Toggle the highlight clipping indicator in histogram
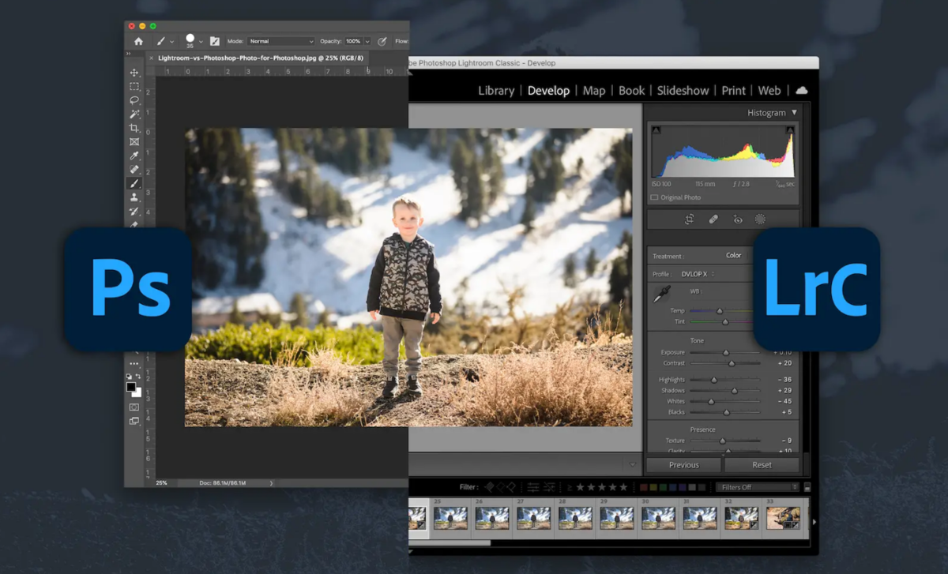 pyautogui.click(x=789, y=129)
